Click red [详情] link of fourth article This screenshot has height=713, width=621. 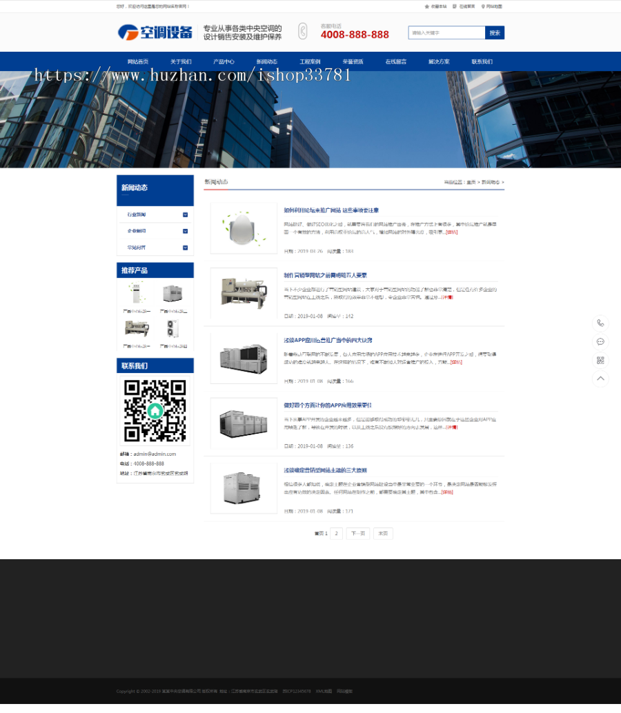point(452,428)
